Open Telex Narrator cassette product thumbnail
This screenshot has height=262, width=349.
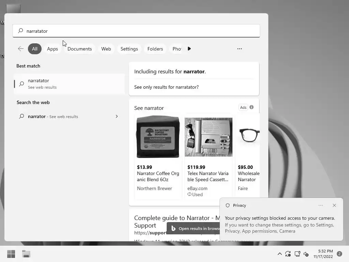208,137
